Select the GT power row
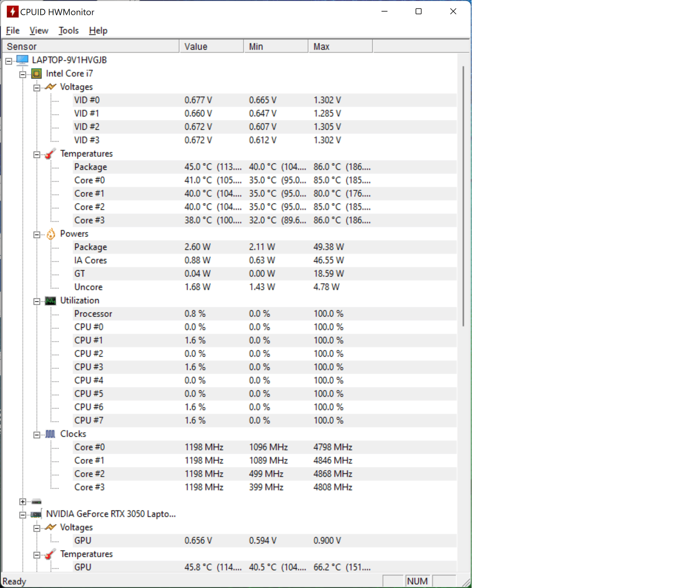 click(x=265, y=274)
